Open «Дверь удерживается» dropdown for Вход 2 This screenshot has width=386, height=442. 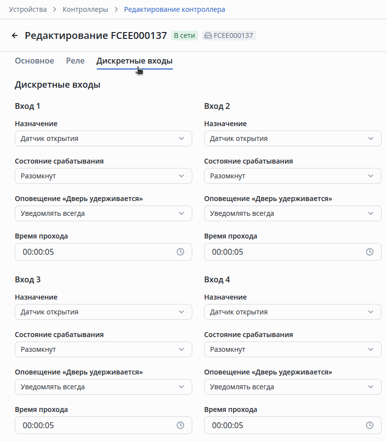(x=292, y=213)
